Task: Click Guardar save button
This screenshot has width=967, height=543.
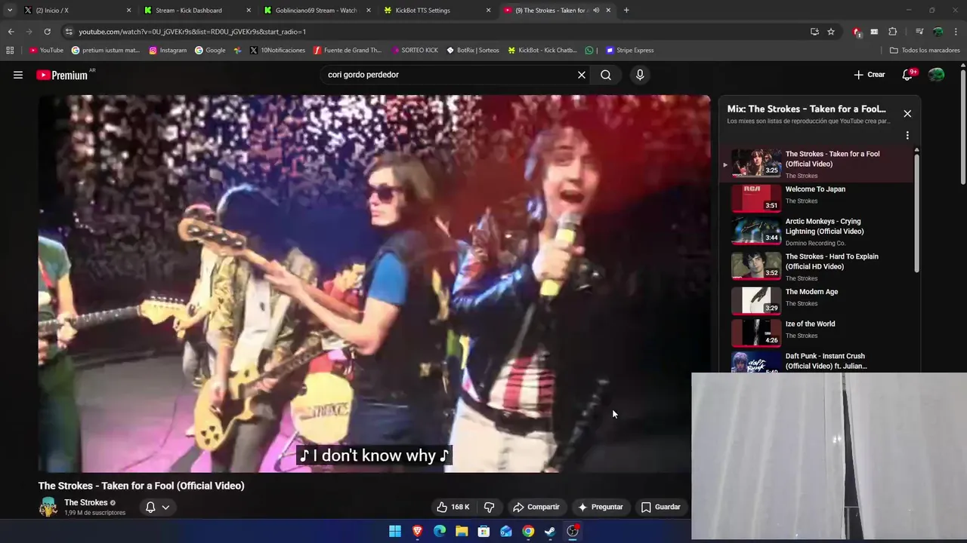Action: pos(661,507)
